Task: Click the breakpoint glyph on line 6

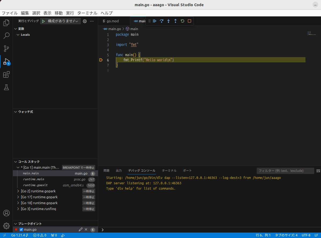Action: (x=101, y=60)
